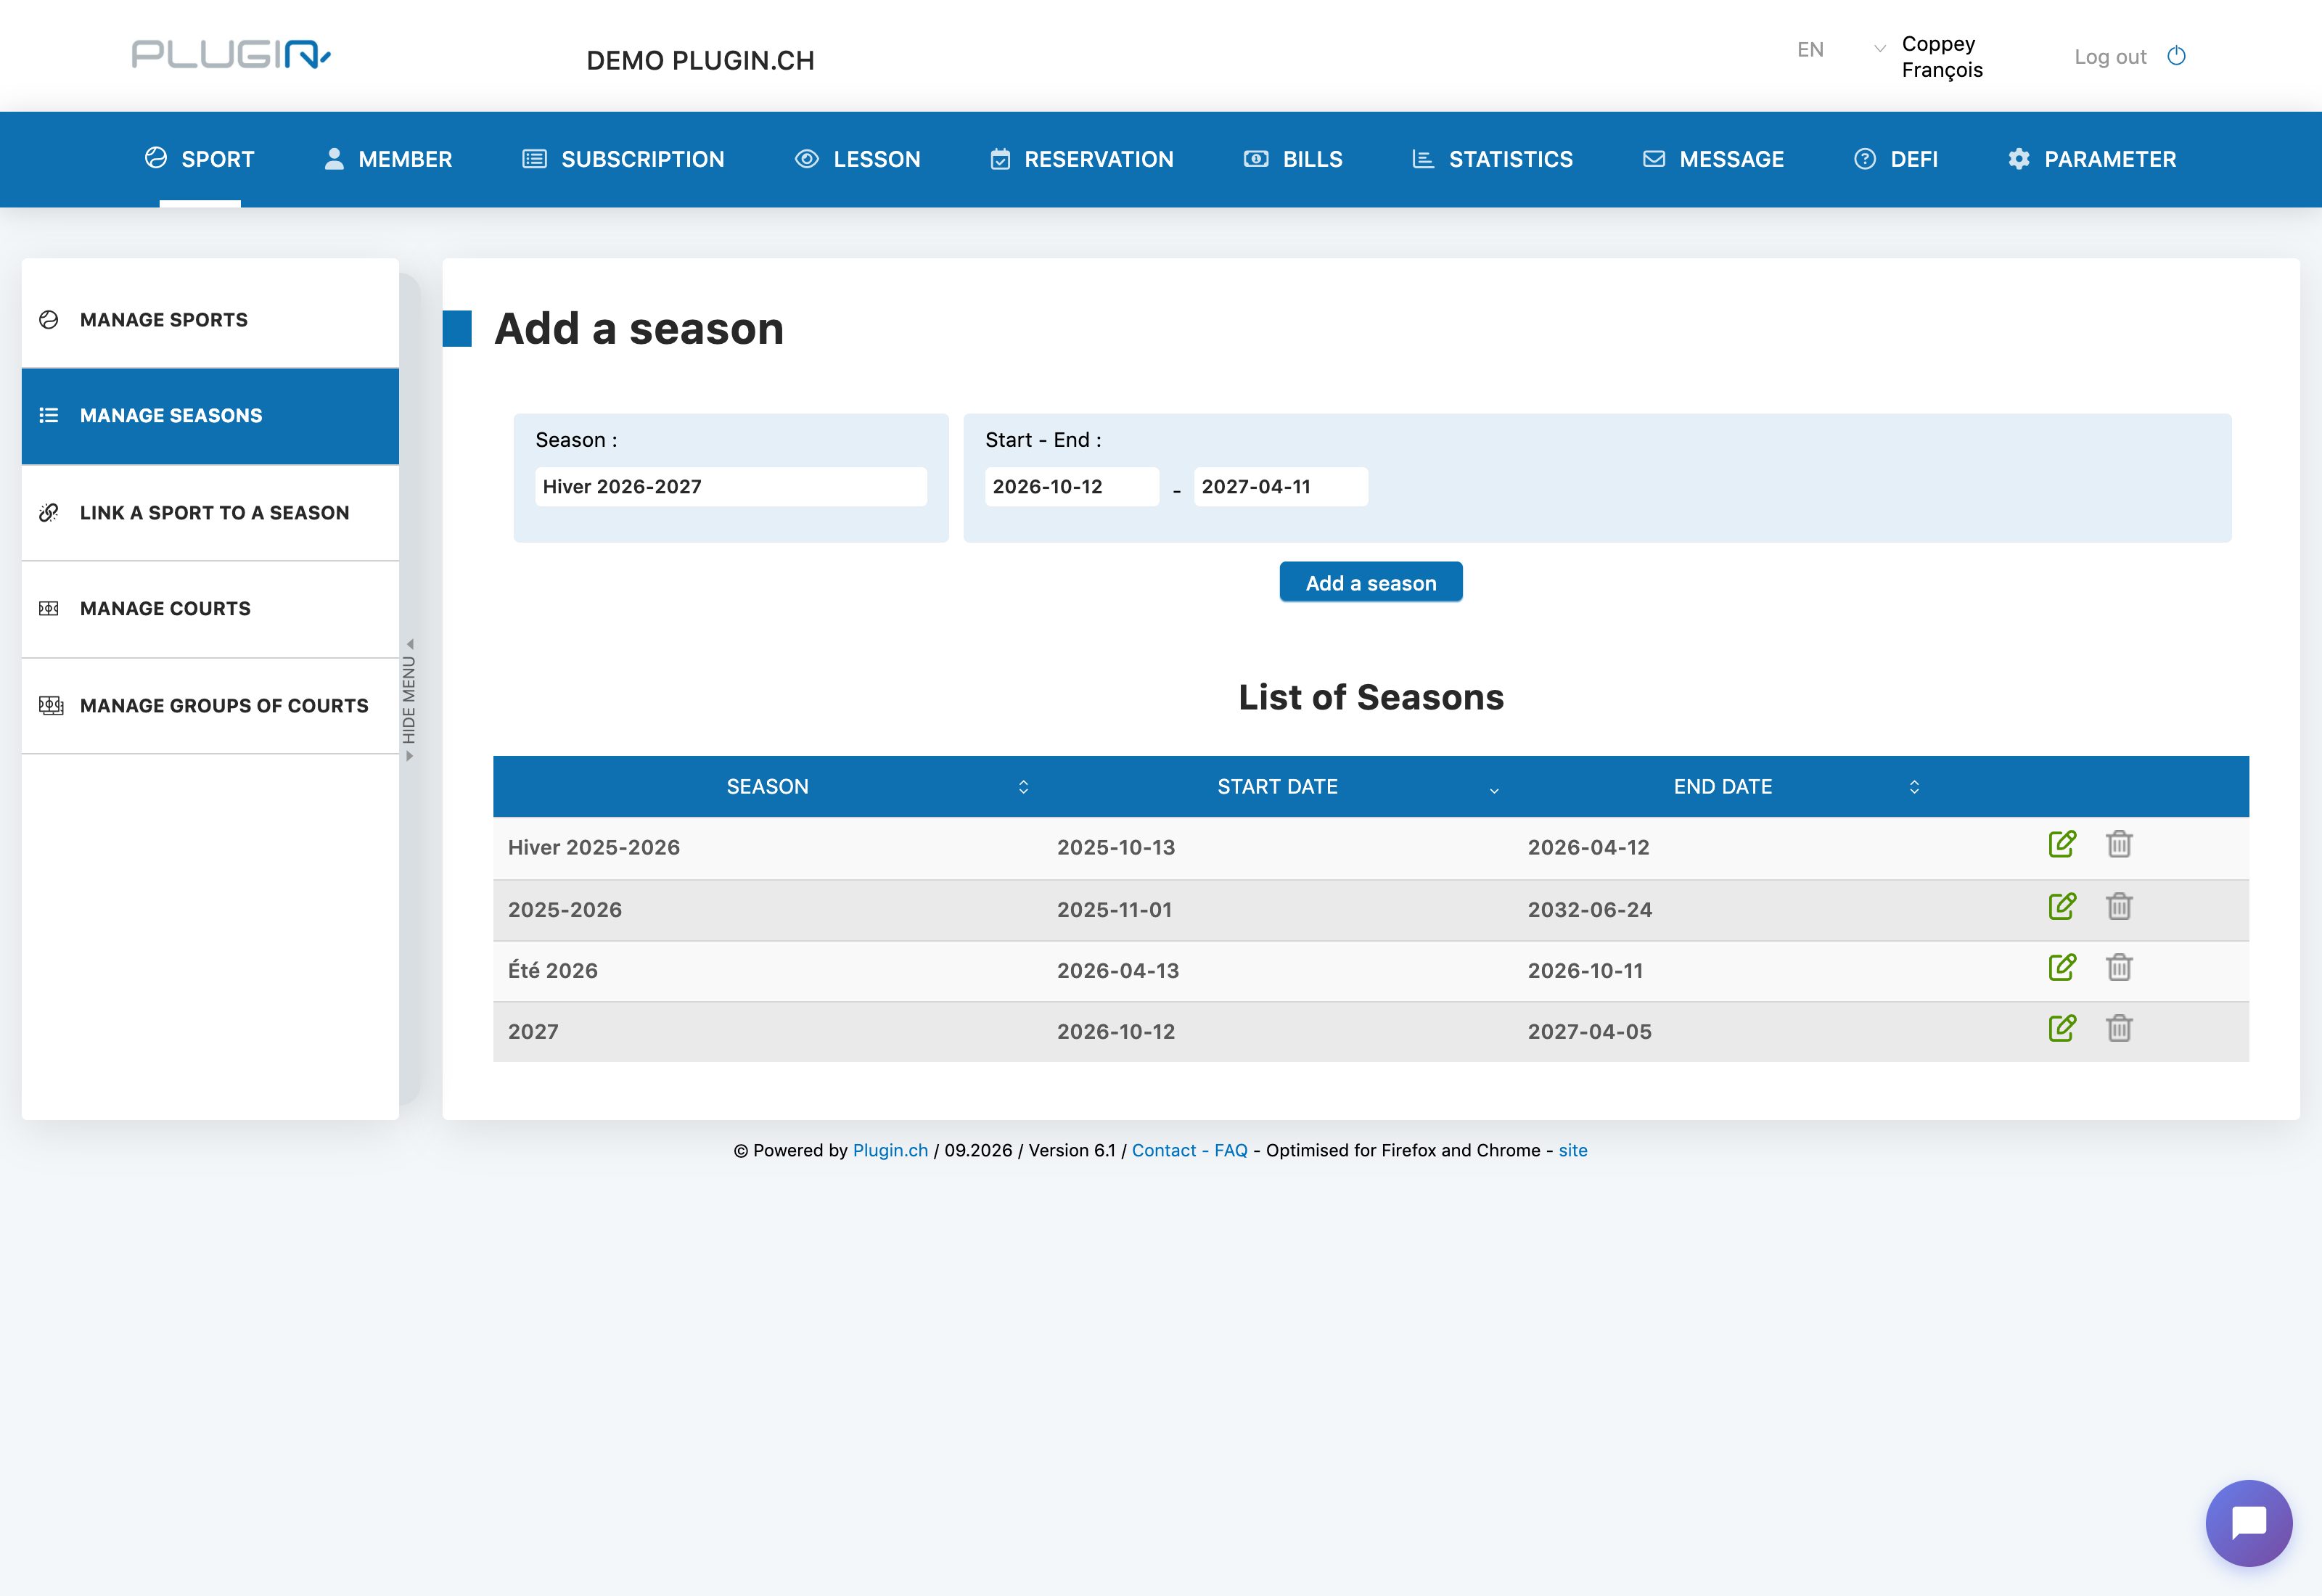Click the Plugin logo in header
This screenshot has width=2322, height=1596.
point(231,54)
